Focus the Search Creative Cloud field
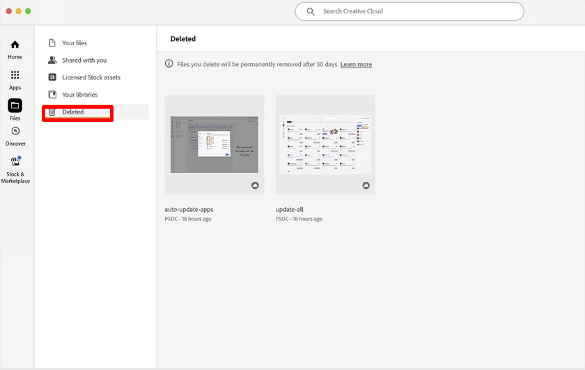Screen dimensions: 585x370 [x=409, y=12]
